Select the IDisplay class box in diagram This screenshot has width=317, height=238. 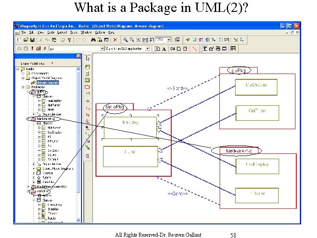(x=130, y=128)
